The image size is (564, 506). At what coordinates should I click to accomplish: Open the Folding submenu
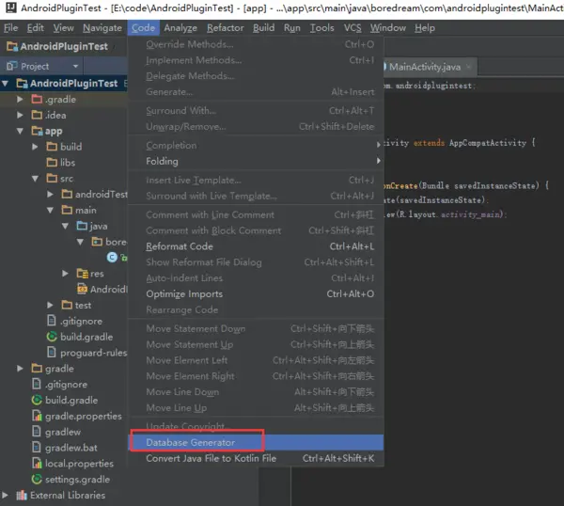click(x=256, y=161)
